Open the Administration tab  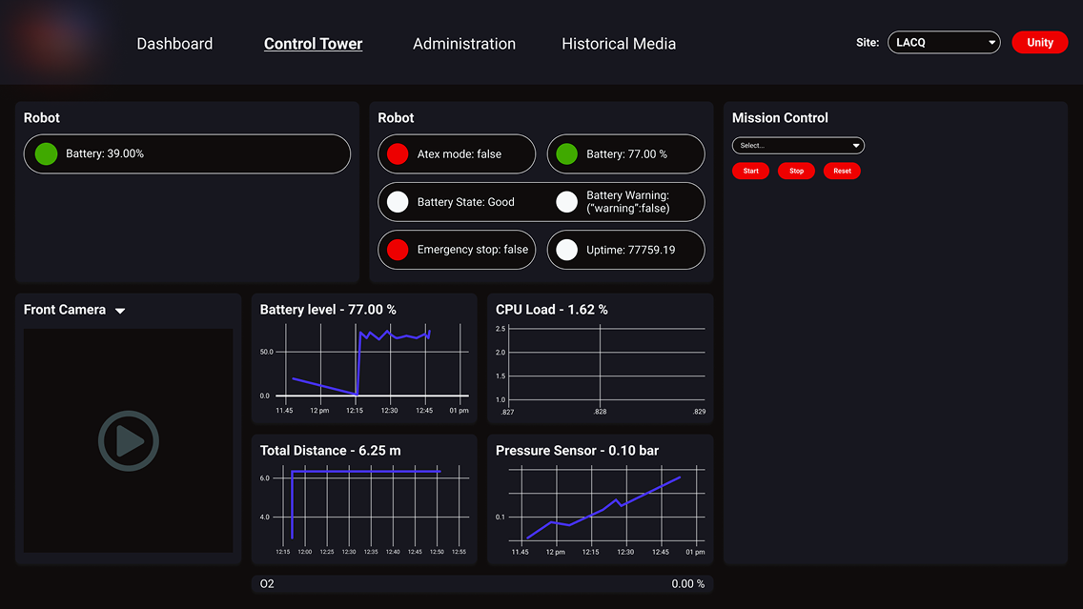click(464, 44)
